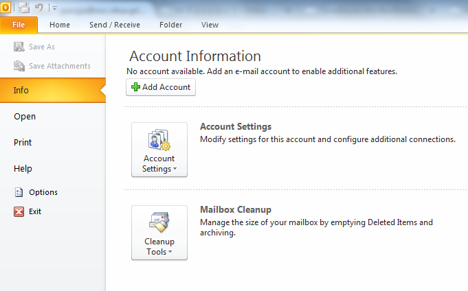
Task: Switch to the Home tab
Action: point(60,25)
